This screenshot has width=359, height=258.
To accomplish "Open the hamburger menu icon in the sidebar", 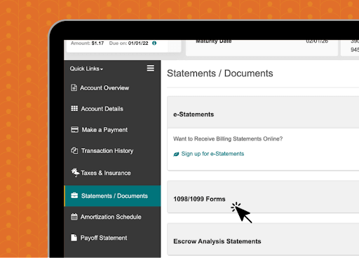I will [150, 69].
